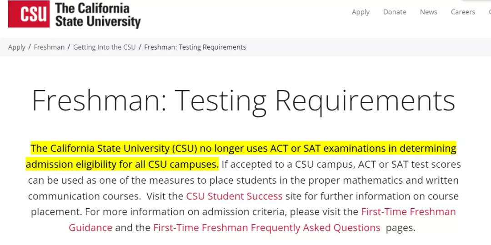
Task: Navigate to Apply in the breadcrumb trail
Action: 17,47
